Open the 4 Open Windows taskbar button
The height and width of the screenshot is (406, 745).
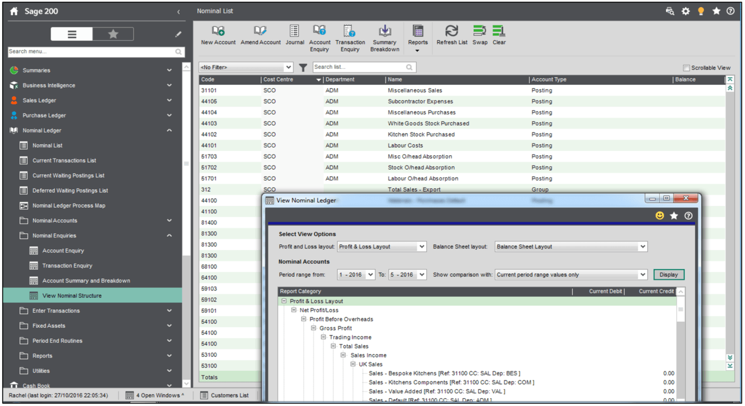point(155,395)
